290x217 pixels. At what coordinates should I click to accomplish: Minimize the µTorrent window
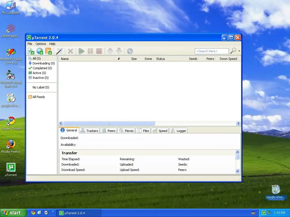click(225, 38)
